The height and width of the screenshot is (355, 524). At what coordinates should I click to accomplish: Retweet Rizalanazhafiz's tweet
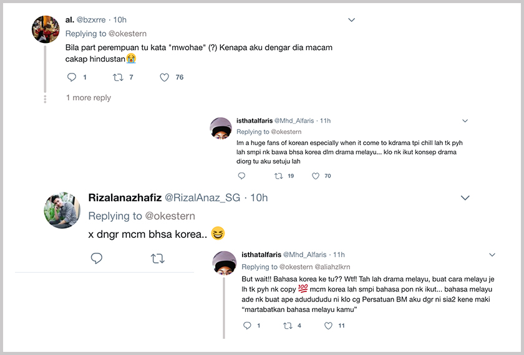pos(157,258)
